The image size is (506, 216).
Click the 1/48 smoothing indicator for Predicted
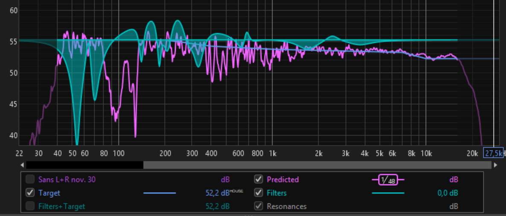(x=388, y=180)
